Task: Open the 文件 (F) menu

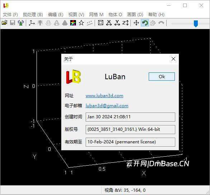Action: [x=10, y=14]
